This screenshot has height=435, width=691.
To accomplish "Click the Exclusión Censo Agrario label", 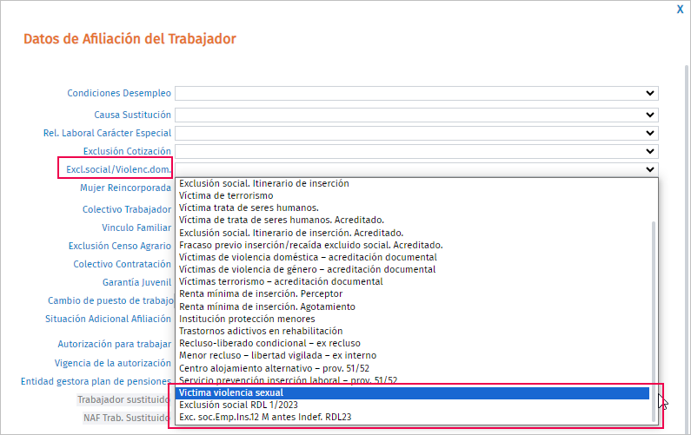I will (119, 246).
